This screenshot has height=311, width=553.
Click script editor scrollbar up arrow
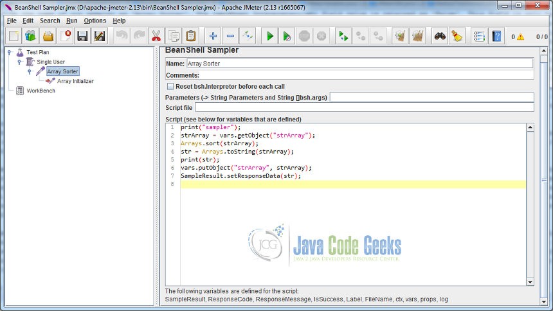coord(530,128)
